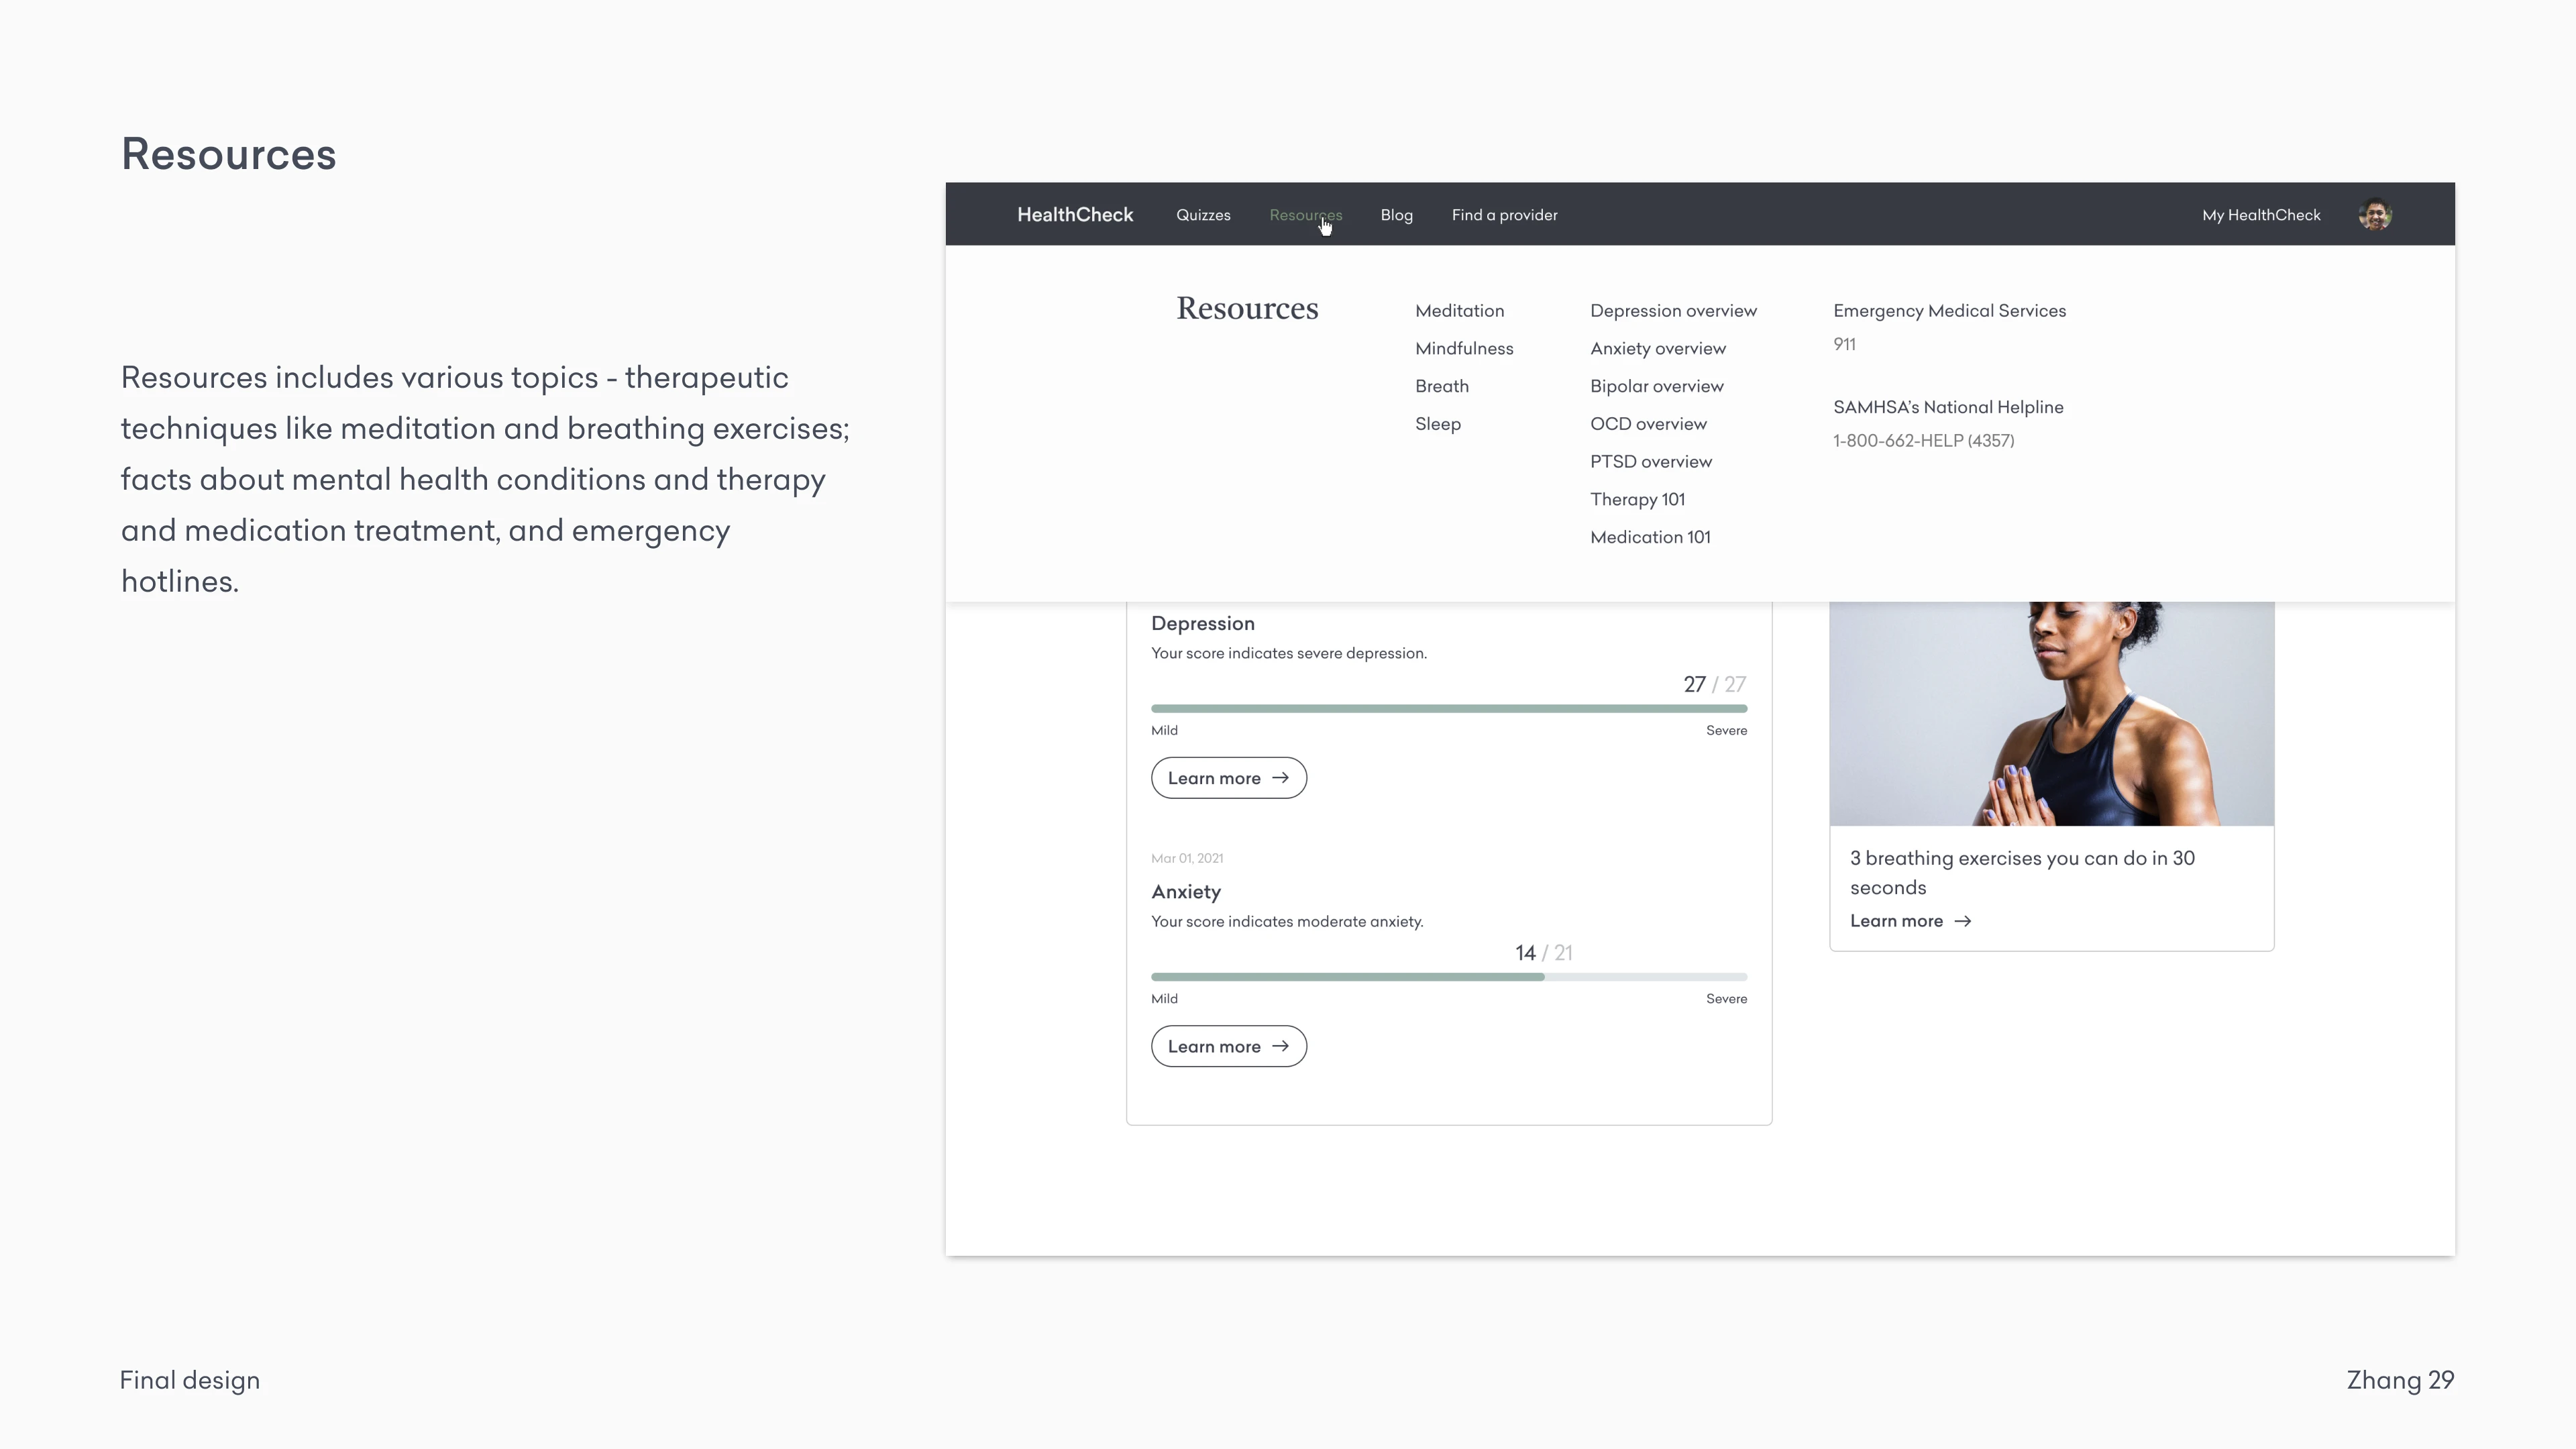Click Depression score progress bar

click(x=1449, y=708)
